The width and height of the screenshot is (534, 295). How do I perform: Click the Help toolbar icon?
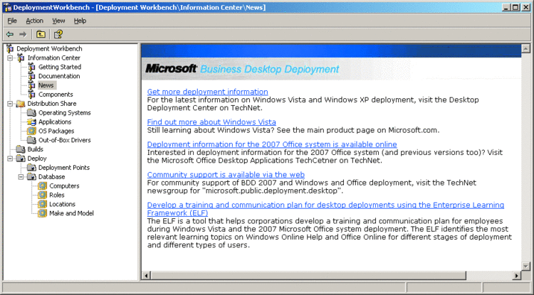click(58, 34)
